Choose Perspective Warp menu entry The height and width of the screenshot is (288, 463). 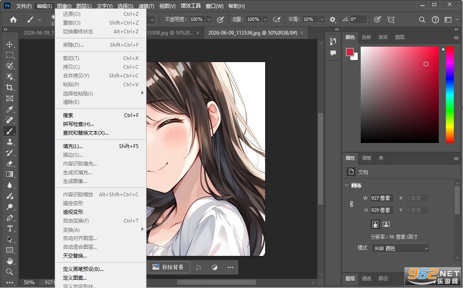100,212
